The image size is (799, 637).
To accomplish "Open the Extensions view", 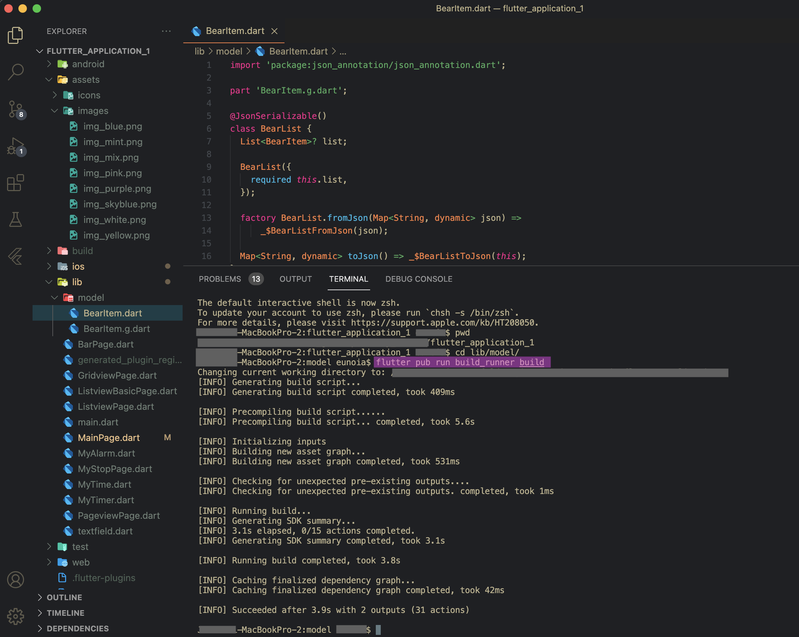I will click(16, 183).
